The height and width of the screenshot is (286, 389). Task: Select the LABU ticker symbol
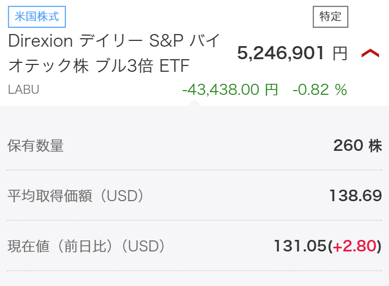(24, 90)
